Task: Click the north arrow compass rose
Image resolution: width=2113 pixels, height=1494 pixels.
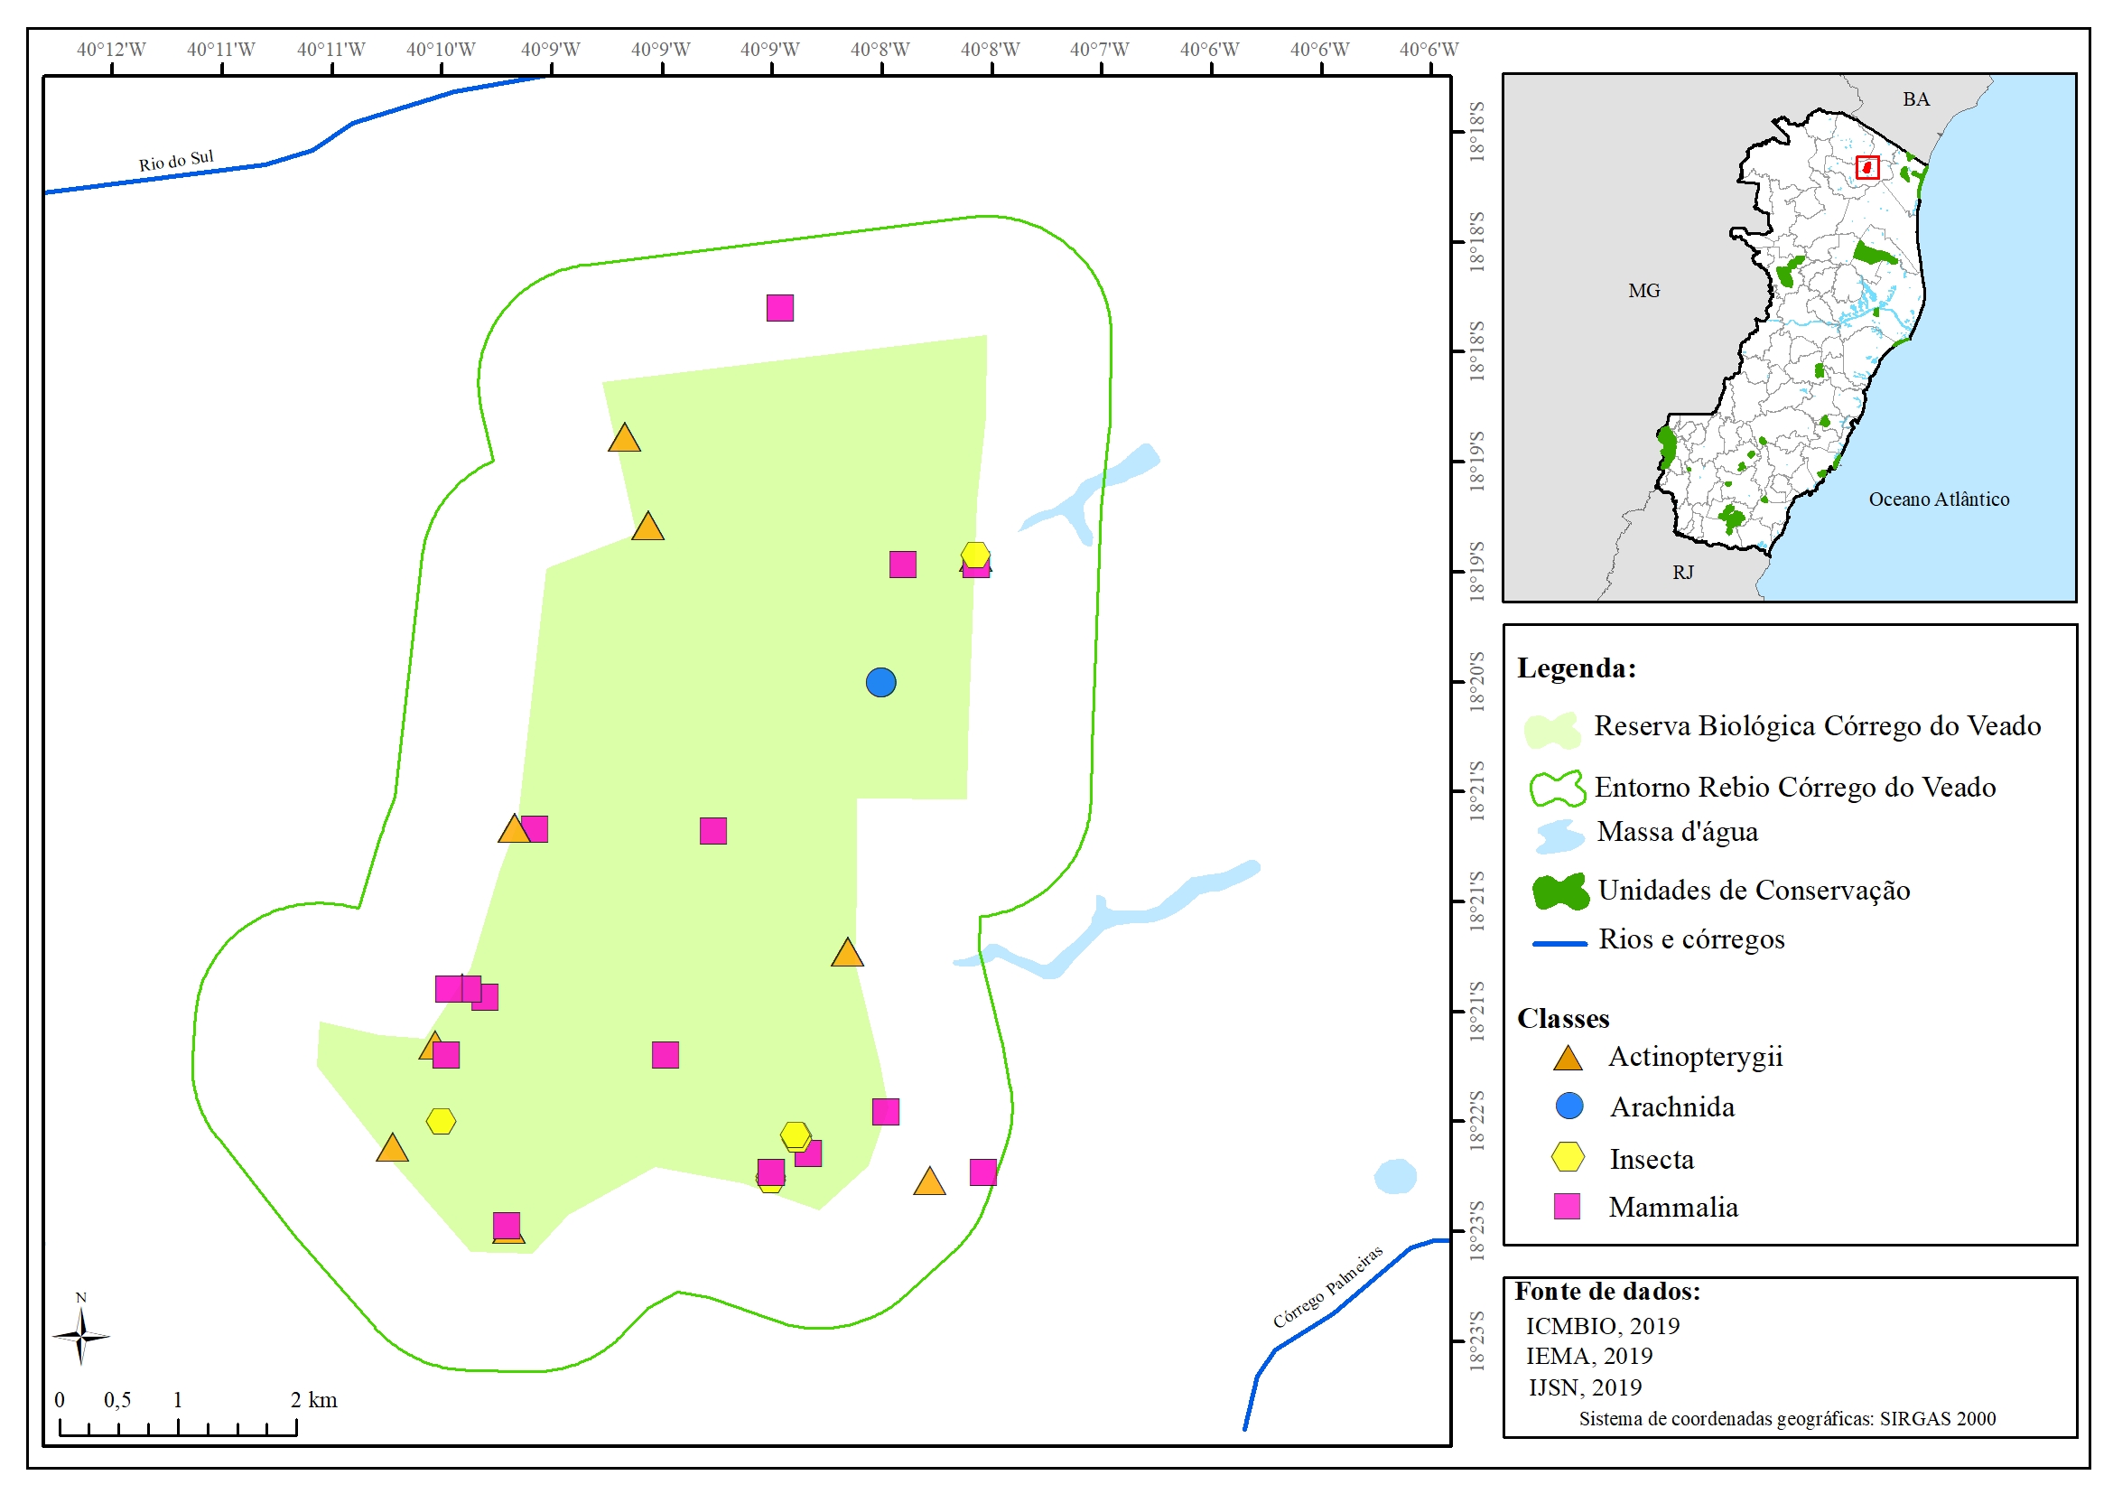Action: point(81,1335)
